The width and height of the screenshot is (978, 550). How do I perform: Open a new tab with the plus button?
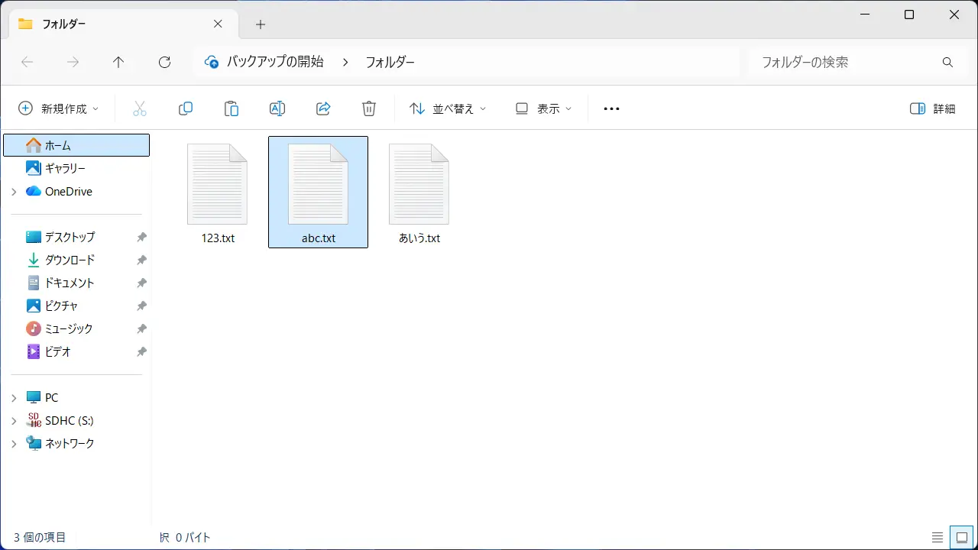coord(260,24)
